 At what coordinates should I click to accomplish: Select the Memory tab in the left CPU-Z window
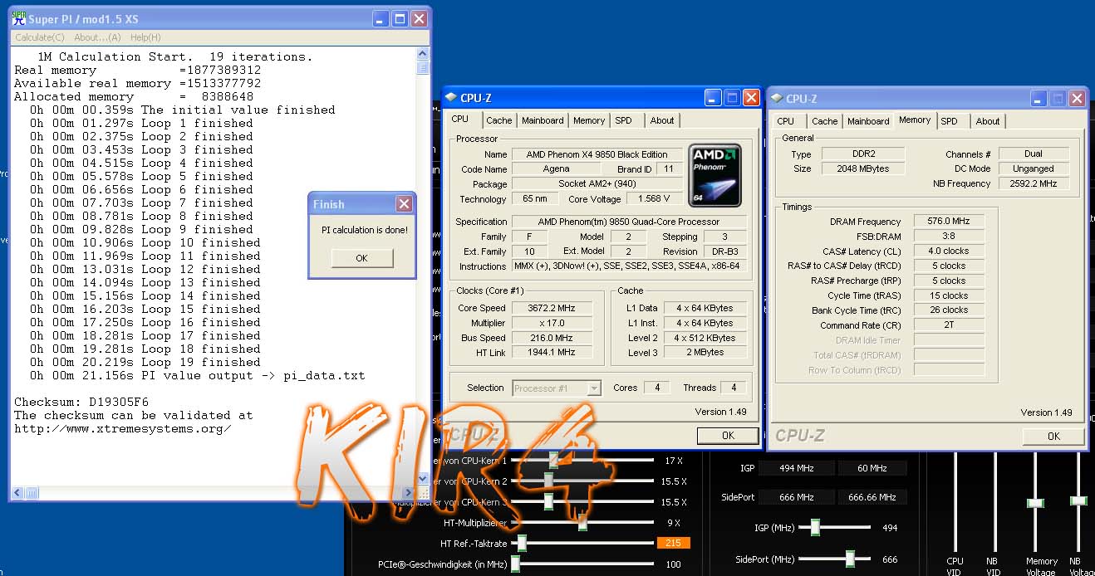coord(589,120)
